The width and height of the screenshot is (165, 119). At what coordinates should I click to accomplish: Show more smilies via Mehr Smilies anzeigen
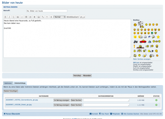142,59
